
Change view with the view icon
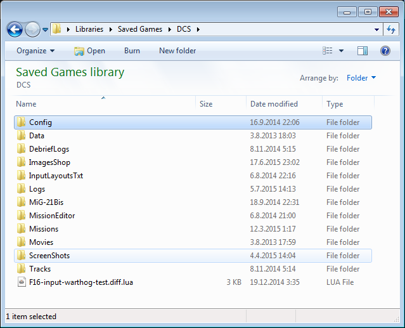tap(328, 51)
